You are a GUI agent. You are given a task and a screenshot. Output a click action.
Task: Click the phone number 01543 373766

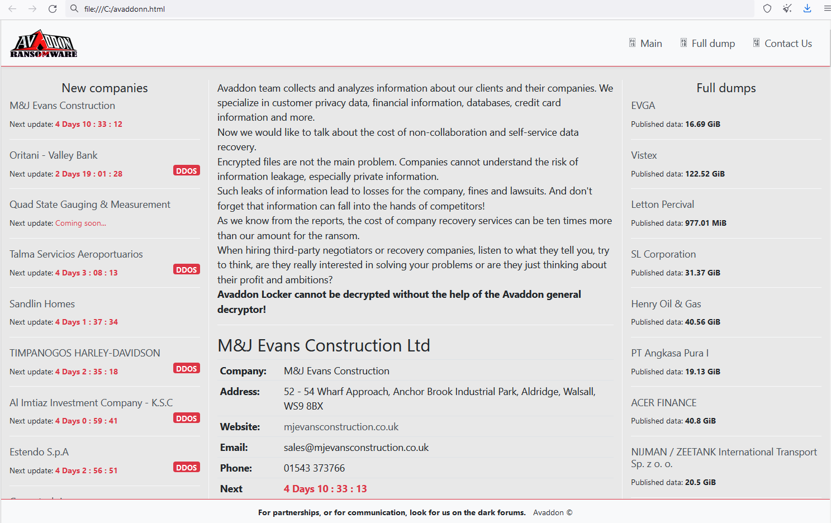[x=314, y=468]
